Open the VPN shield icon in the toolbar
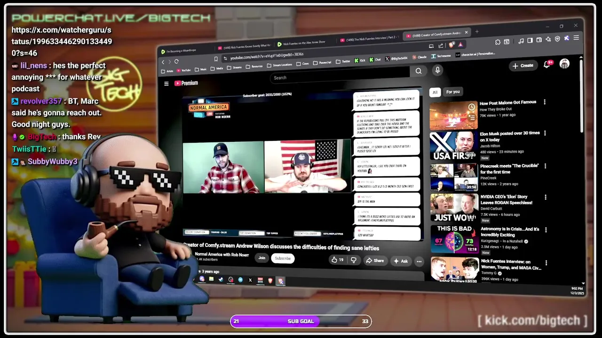Screen dimensions: 602x338 (557, 38)
